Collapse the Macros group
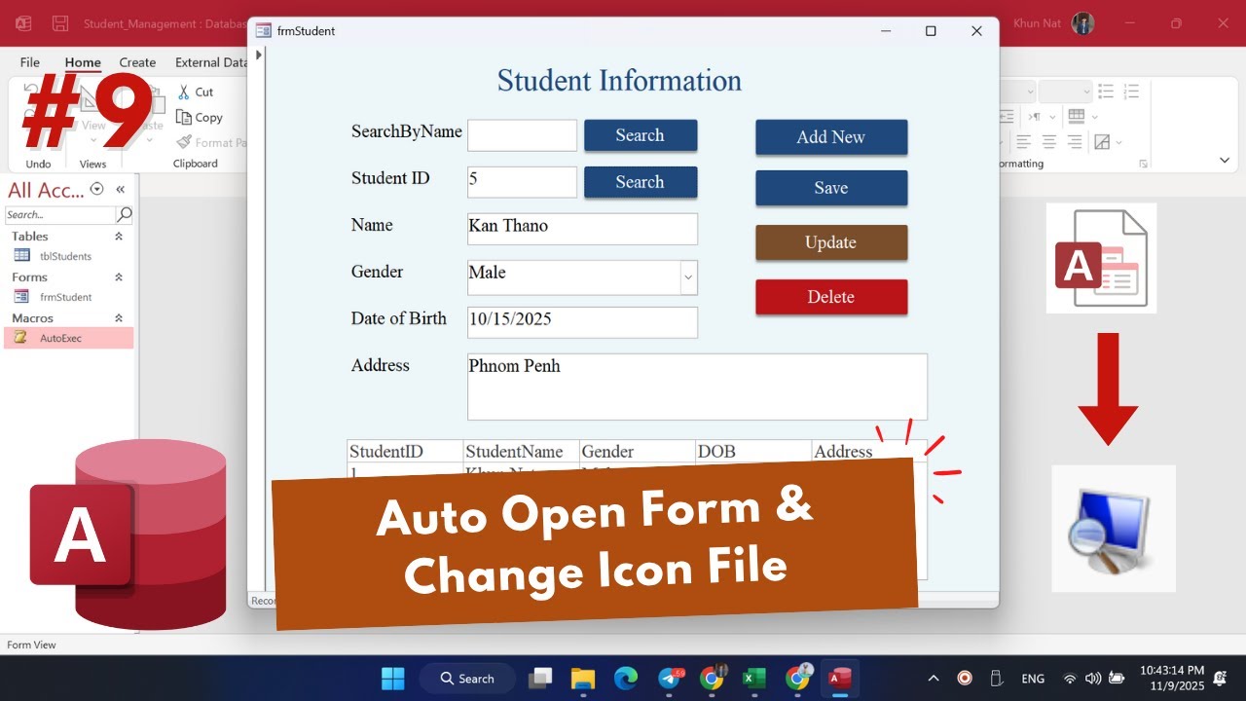 tap(119, 318)
